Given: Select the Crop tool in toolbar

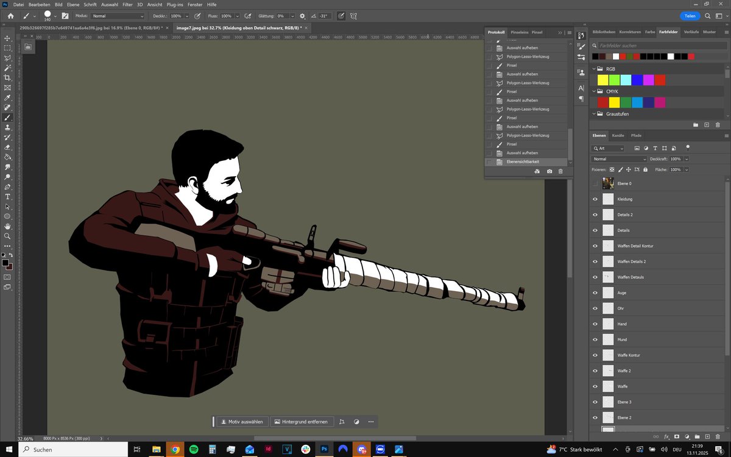Looking at the screenshot, I should (x=8, y=77).
